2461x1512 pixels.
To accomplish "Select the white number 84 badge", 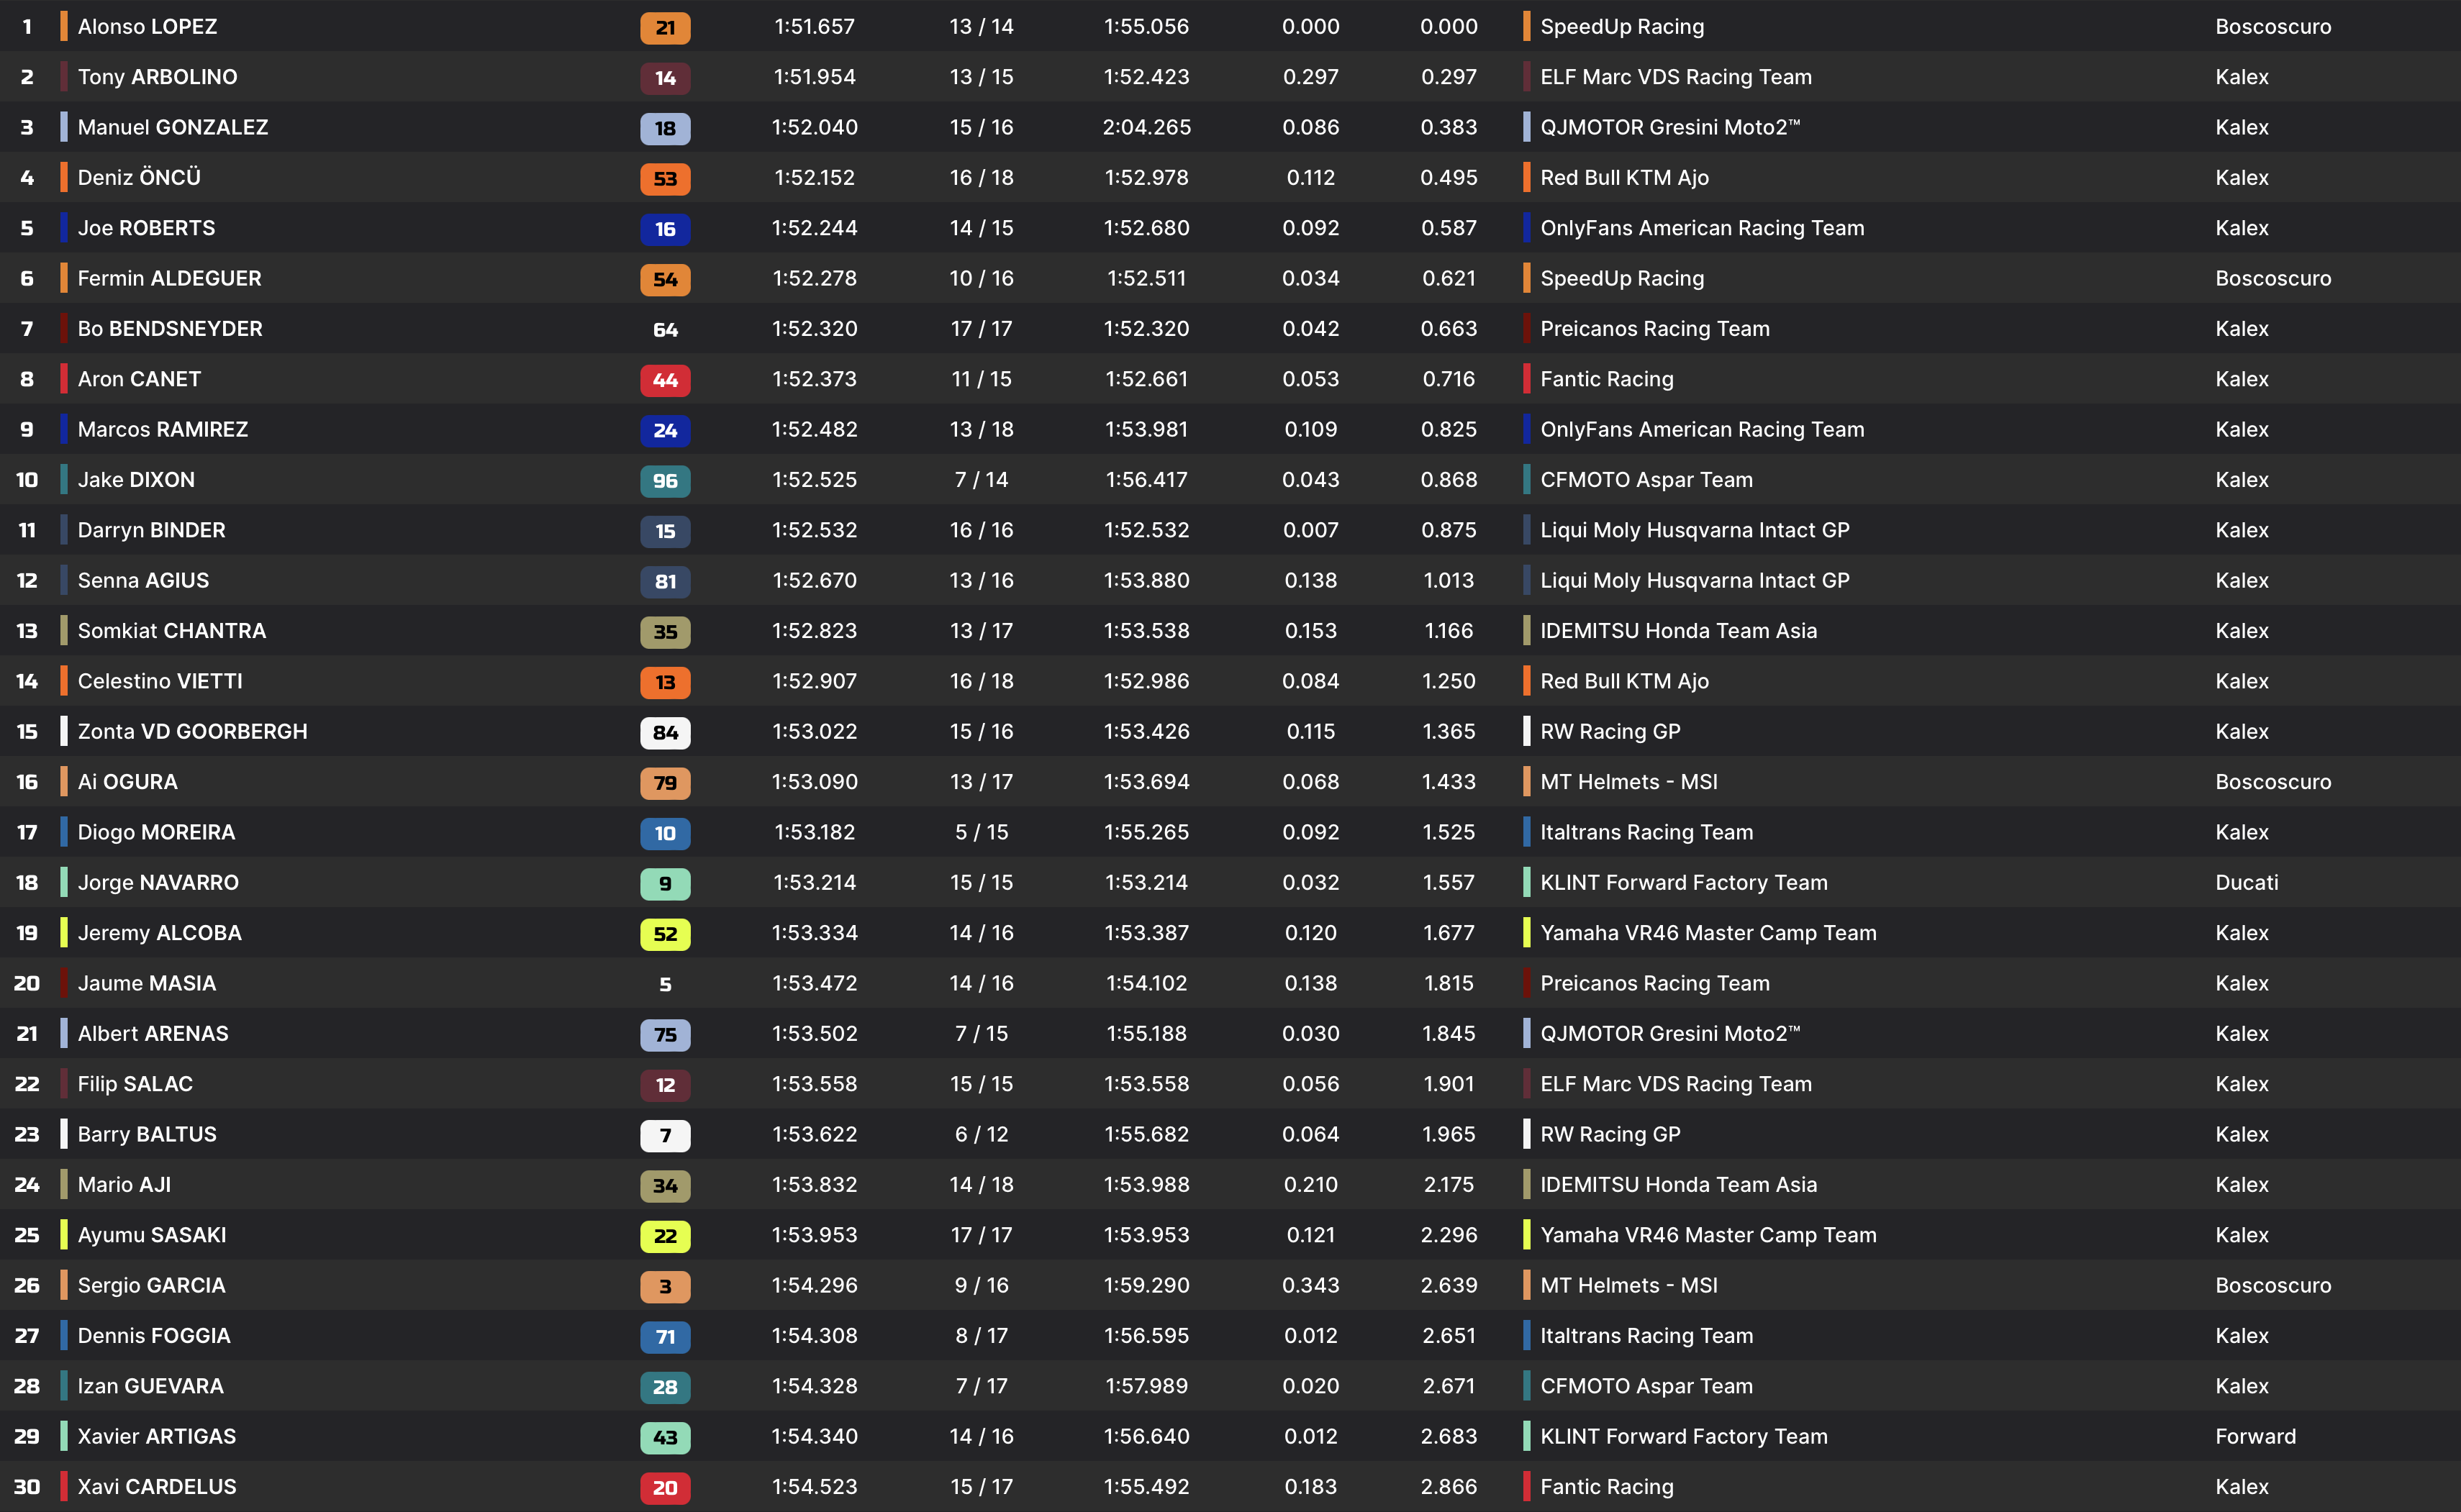I will [666, 733].
